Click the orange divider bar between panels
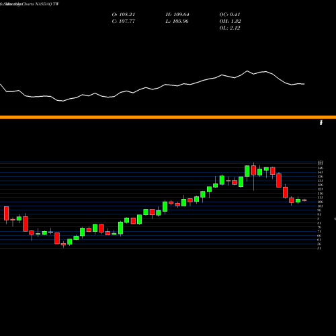 coord(168,117)
